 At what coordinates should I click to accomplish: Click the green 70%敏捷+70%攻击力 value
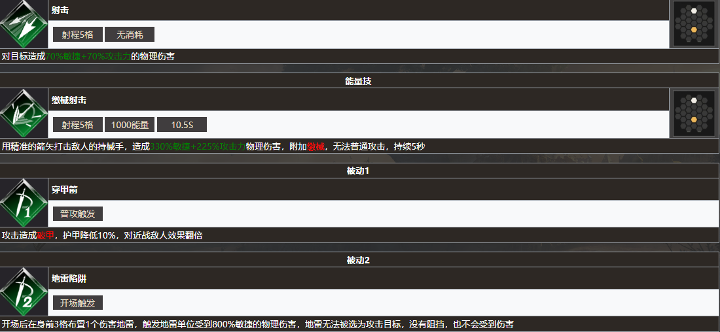pos(88,57)
